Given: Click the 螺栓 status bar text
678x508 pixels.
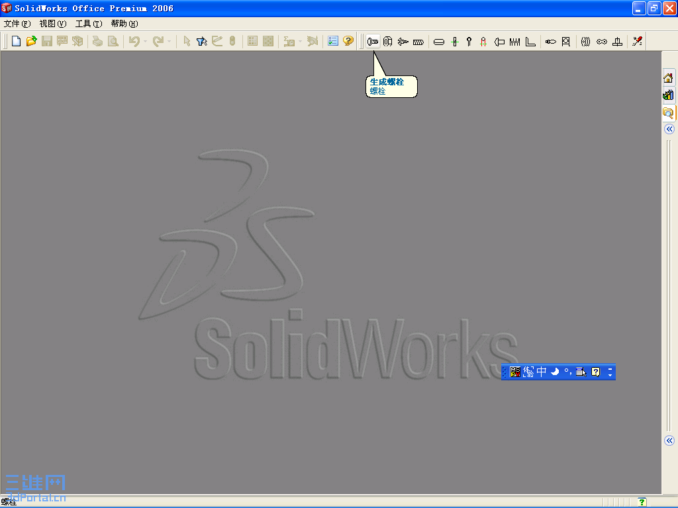Looking at the screenshot, I should pos(9,502).
